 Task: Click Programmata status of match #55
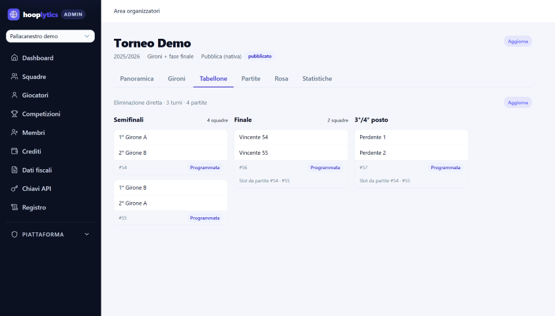point(205,218)
